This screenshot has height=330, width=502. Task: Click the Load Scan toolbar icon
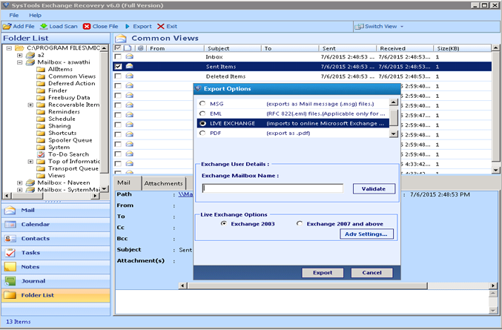coord(44,26)
